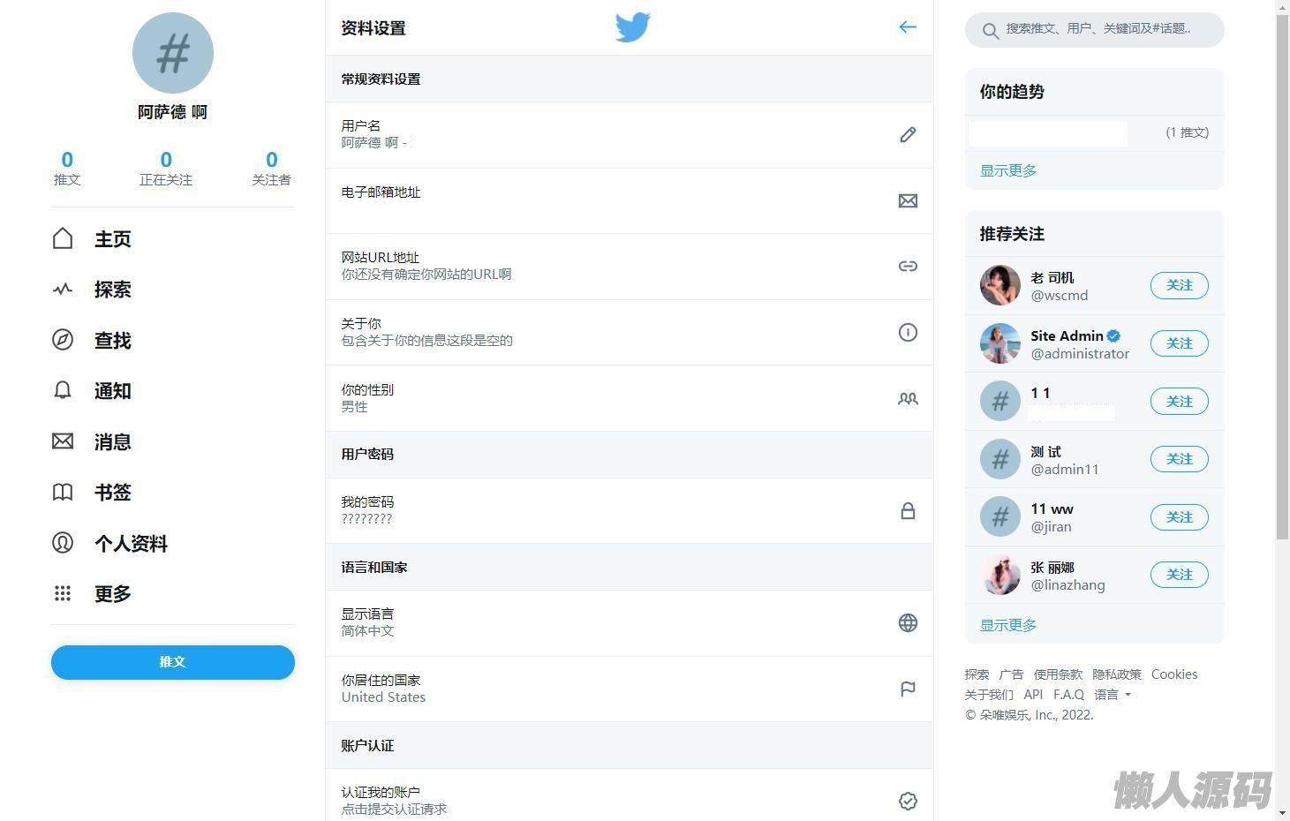
Task: Click the @wscmd username
Action: pyautogui.click(x=1060, y=296)
